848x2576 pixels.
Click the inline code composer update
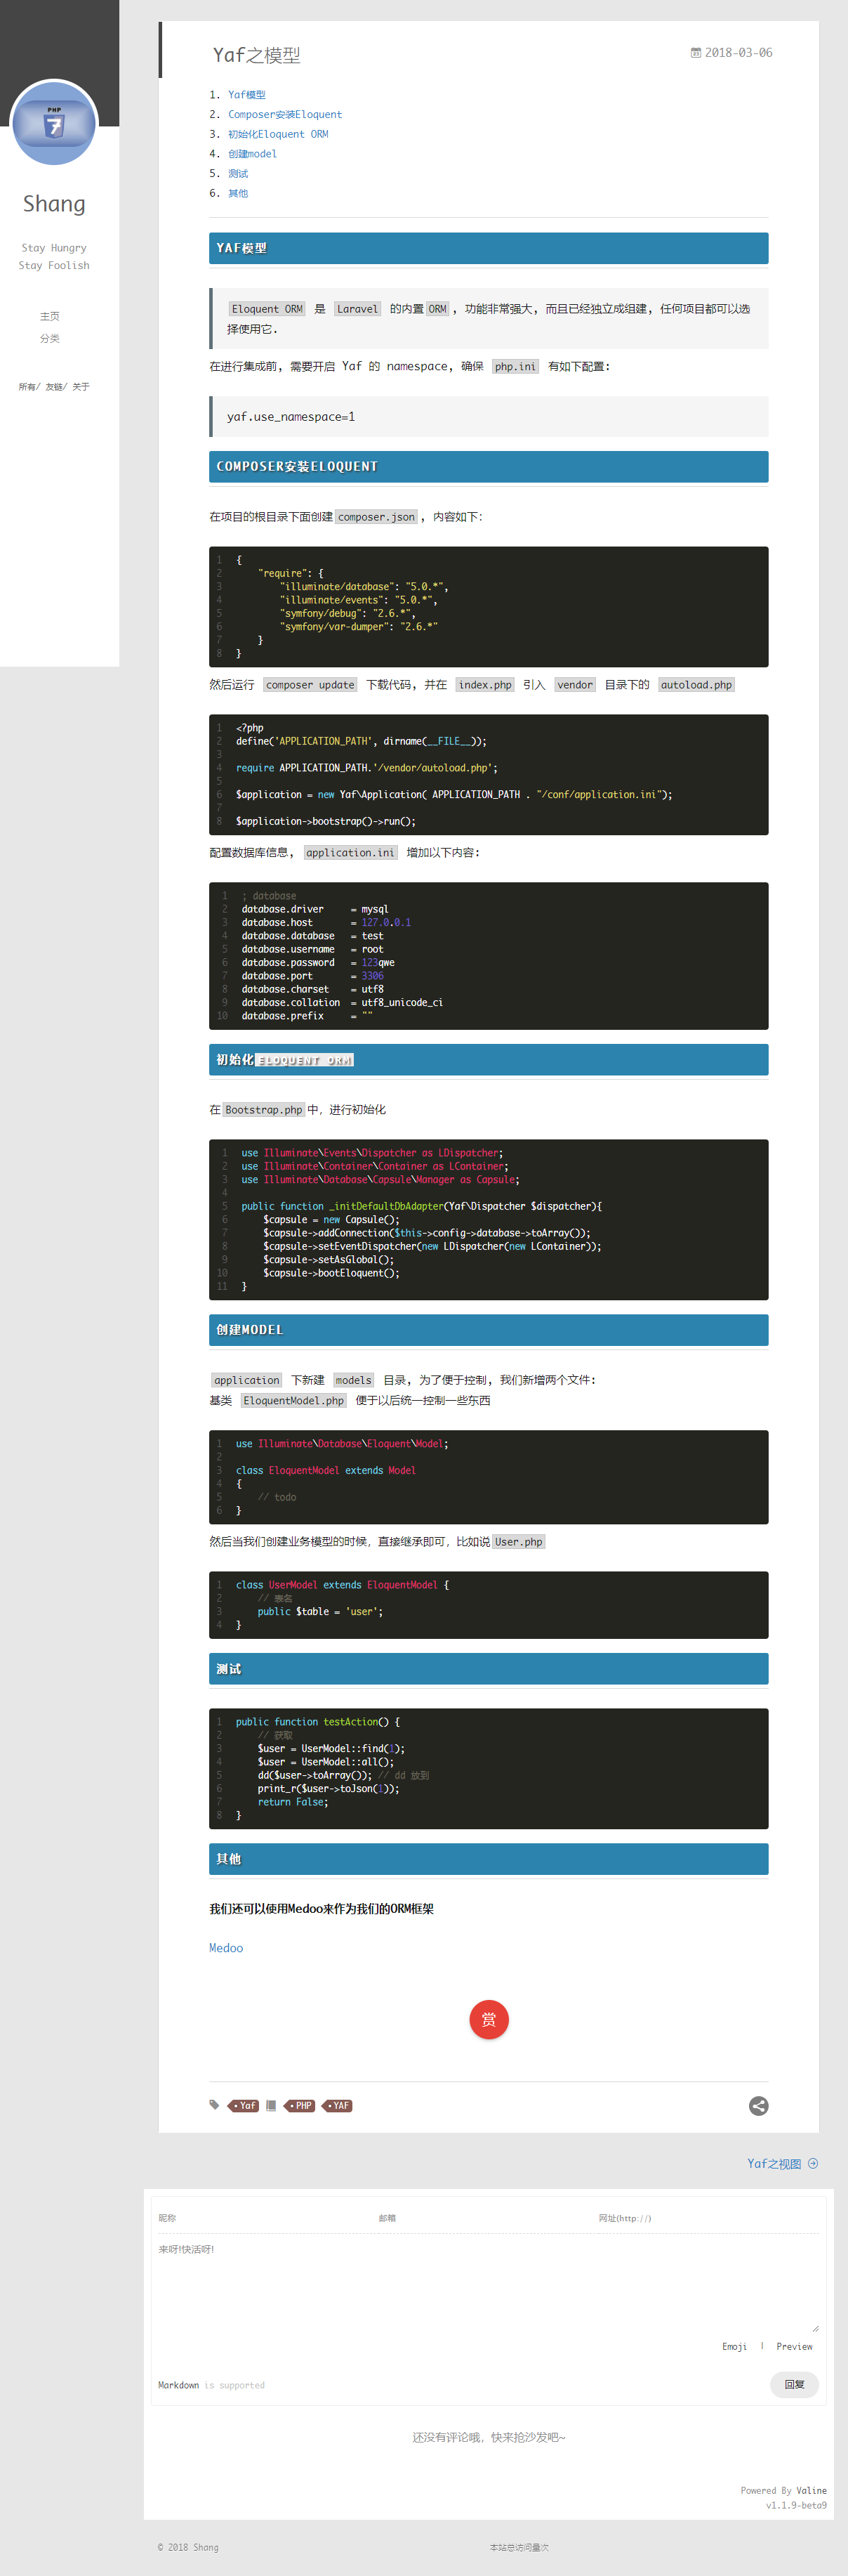coord(311,685)
